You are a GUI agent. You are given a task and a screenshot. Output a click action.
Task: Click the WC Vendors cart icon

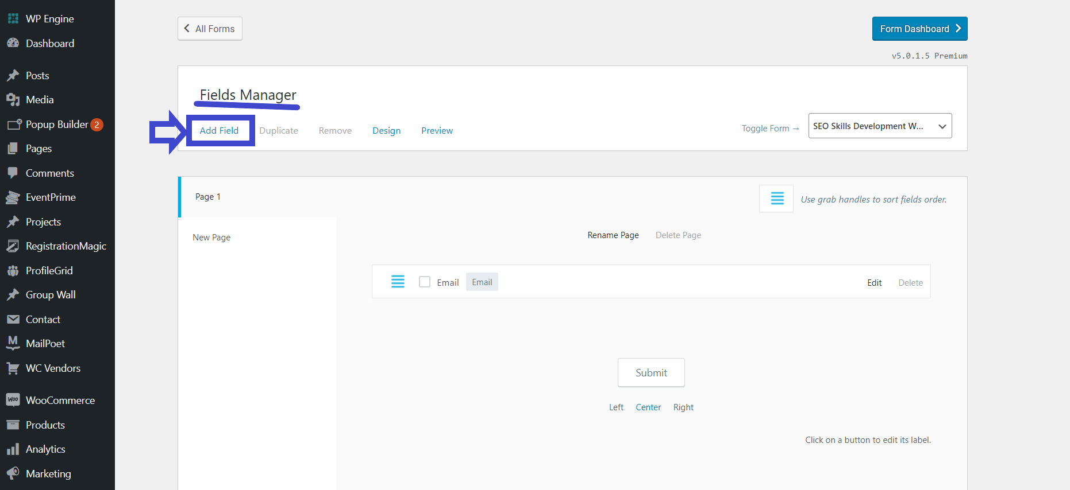[13, 368]
